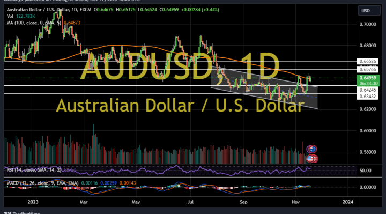
Task: Click the 0.64245 horizontal line price tag
Action: 367,90
